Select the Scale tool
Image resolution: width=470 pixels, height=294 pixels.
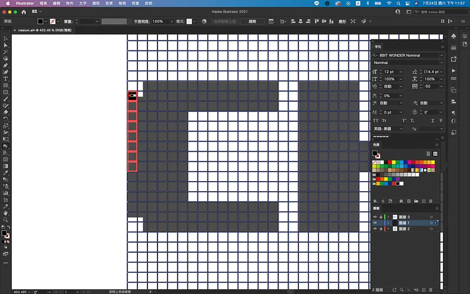click(x=5, y=126)
